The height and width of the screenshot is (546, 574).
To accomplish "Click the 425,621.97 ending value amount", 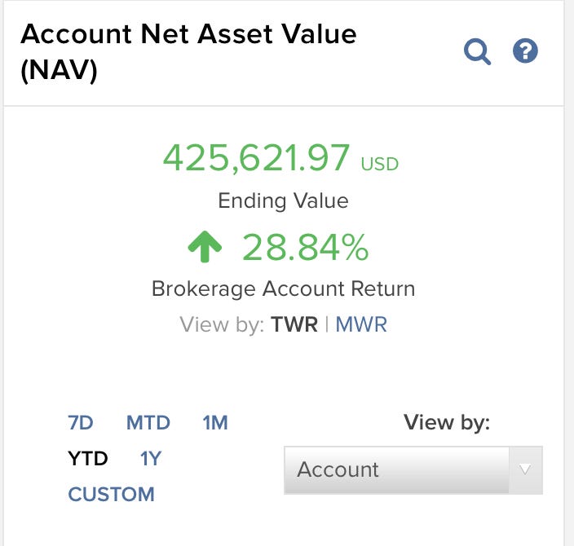I will [257, 158].
